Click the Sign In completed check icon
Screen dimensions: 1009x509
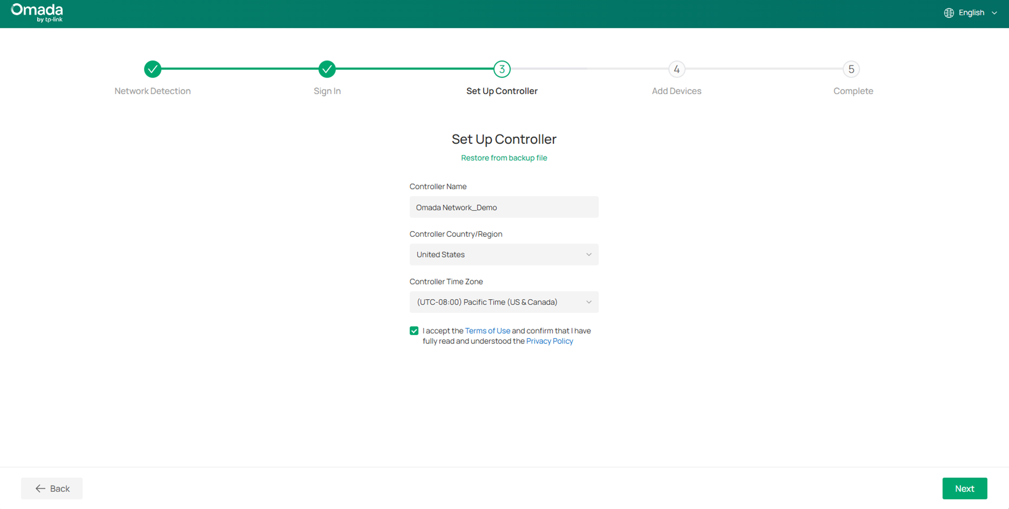click(327, 69)
